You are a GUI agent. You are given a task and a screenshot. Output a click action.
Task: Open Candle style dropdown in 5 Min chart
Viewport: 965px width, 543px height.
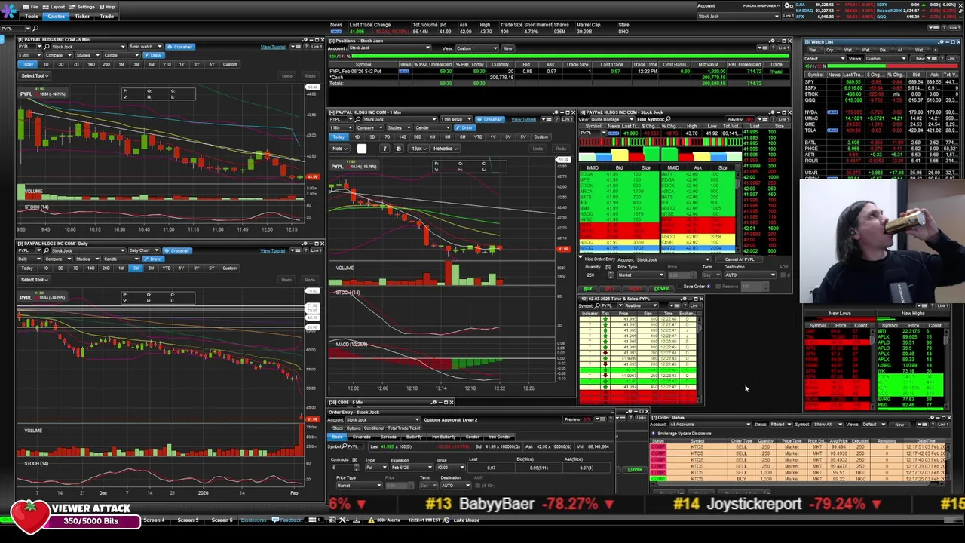click(122, 55)
